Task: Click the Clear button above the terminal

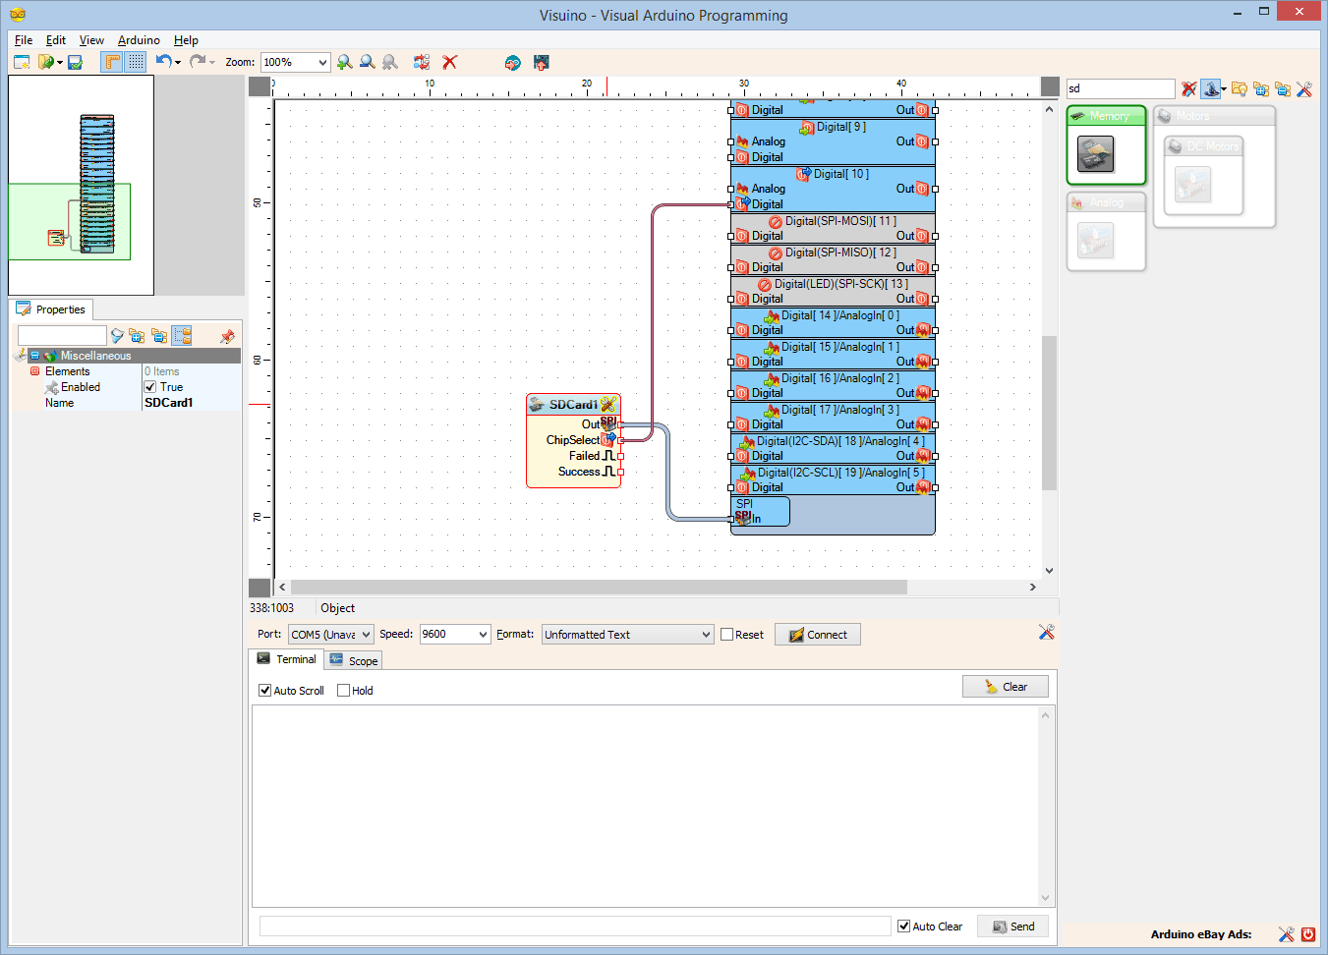Action: [x=1005, y=686]
